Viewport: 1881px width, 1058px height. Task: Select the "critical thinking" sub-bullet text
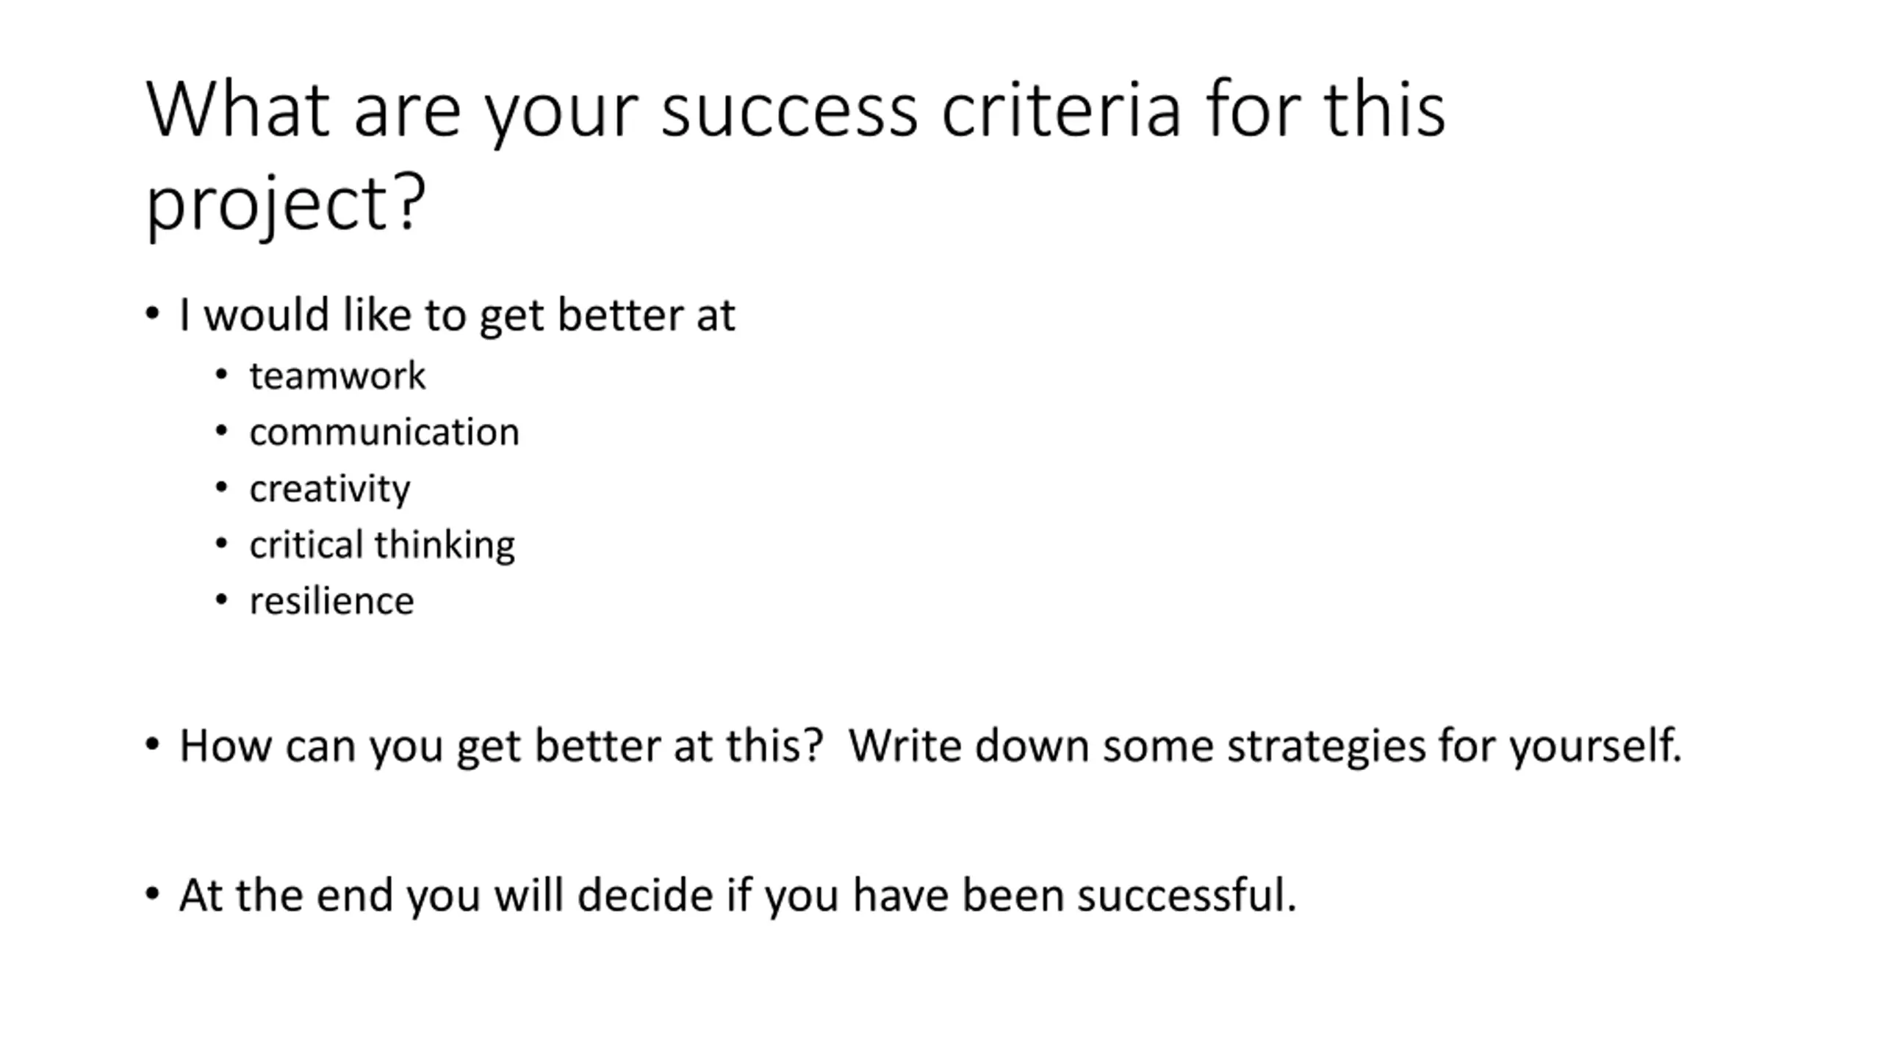pyautogui.click(x=382, y=545)
